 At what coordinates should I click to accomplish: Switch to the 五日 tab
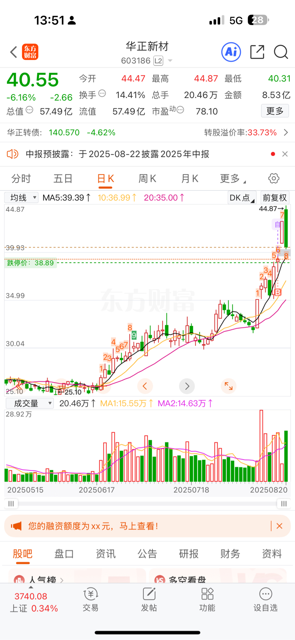pos(63,178)
